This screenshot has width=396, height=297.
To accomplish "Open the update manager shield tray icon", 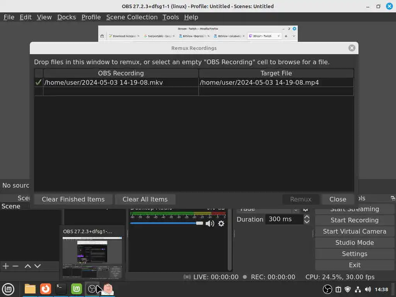I will tap(348, 289).
